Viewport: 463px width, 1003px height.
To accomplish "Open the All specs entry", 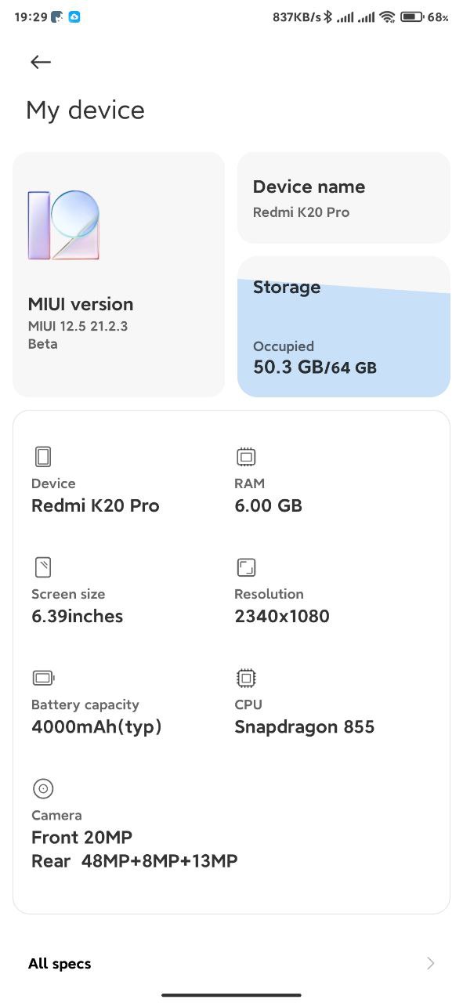I will pyautogui.click(x=231, y=963).
